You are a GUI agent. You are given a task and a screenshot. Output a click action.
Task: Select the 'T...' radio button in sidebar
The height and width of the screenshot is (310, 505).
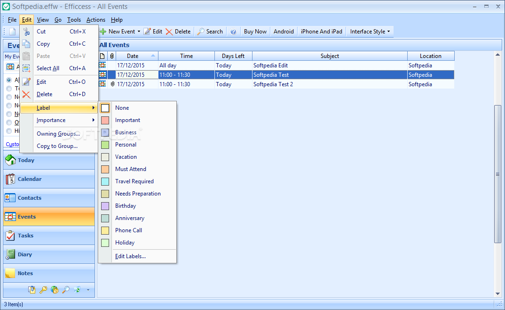click(9, 89)
